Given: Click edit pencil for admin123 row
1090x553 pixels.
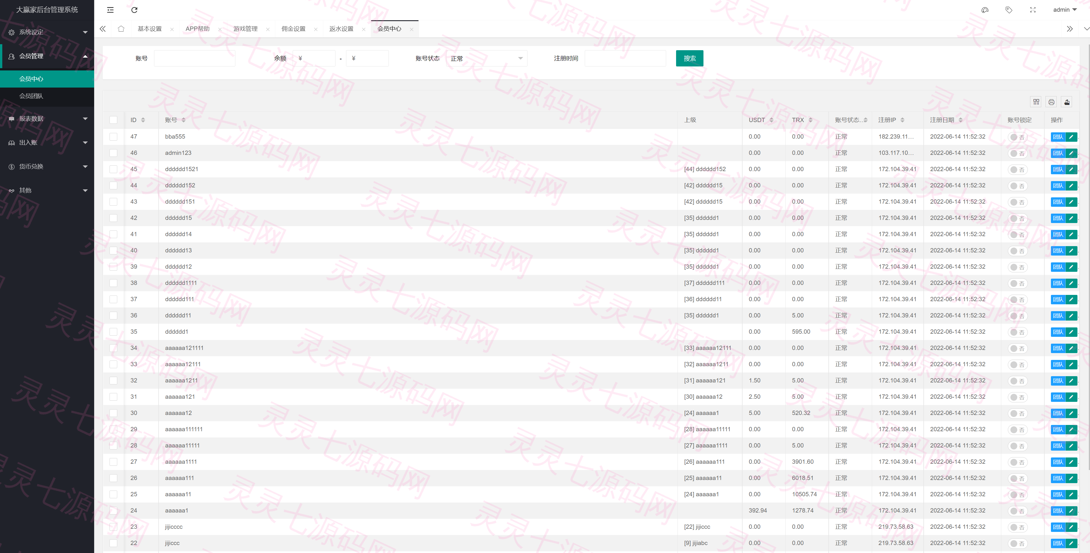Looking at the screenshot, I should (1071, 153).
